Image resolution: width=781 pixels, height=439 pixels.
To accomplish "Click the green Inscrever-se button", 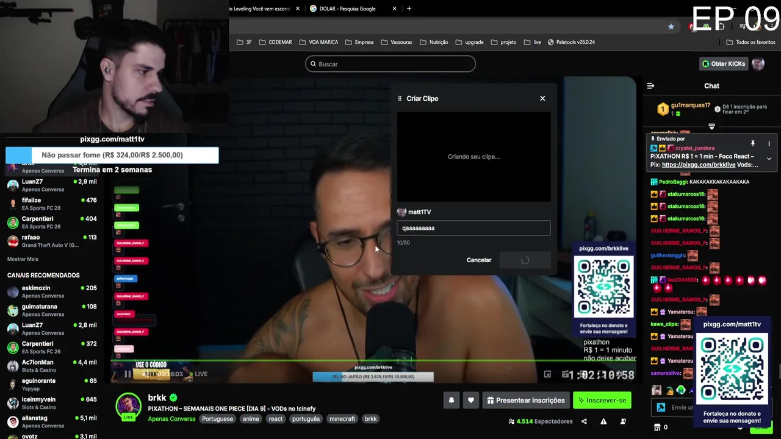I will (602, 401).
